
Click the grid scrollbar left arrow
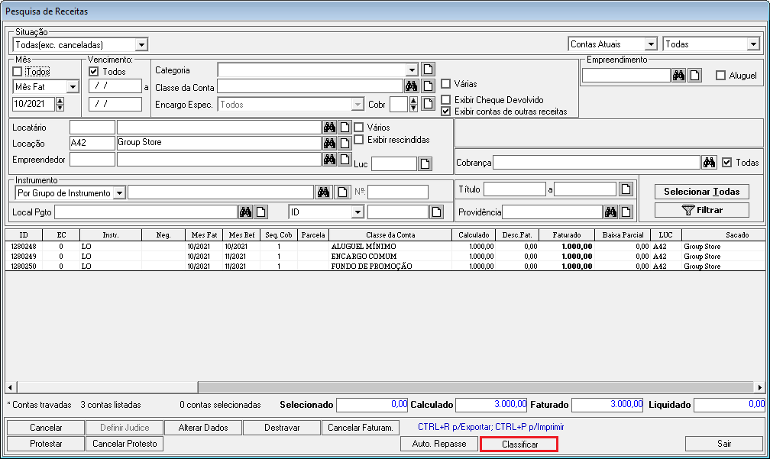click(11, 387)
